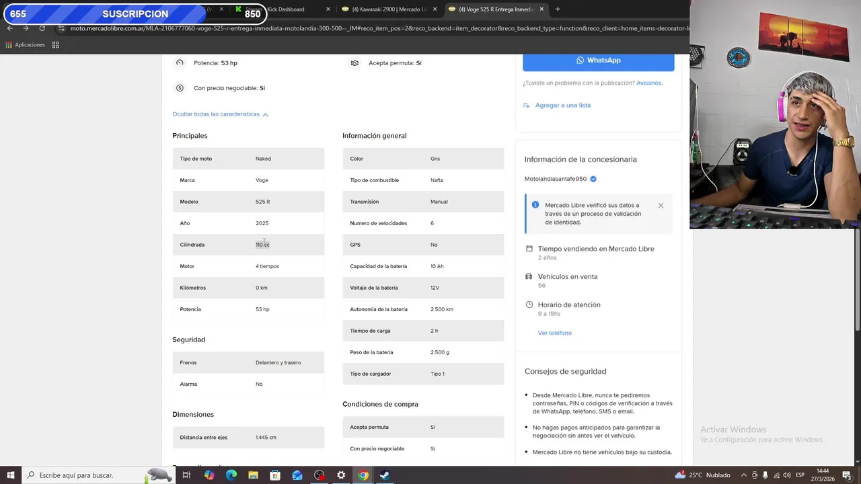861x484 pixels.
Task: Click the Vehículos en venta count 56
Action: pos(541,286)
